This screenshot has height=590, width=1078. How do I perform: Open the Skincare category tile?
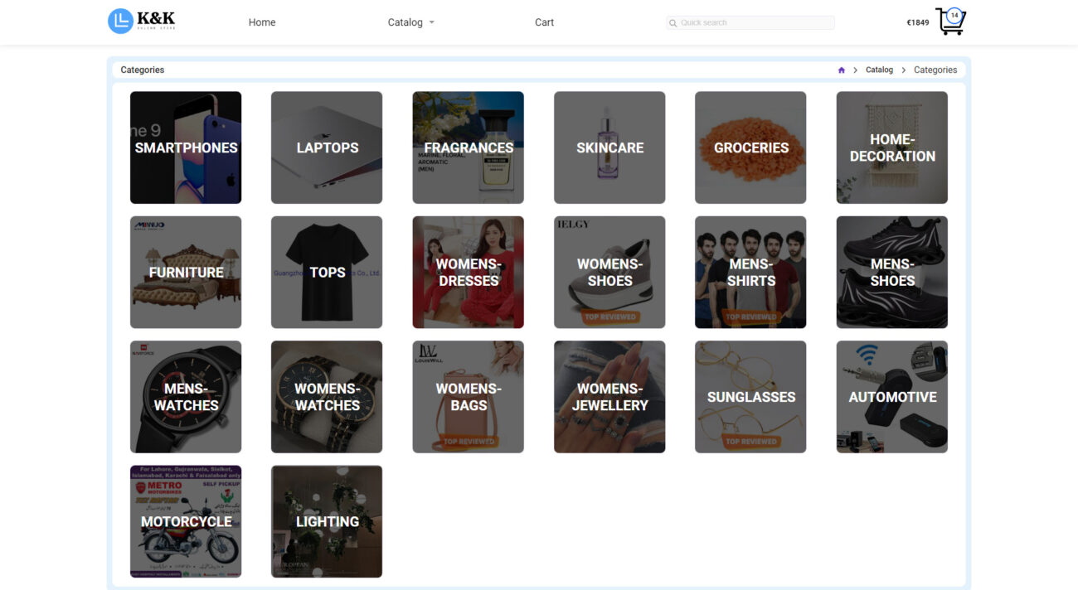[609, 147]
